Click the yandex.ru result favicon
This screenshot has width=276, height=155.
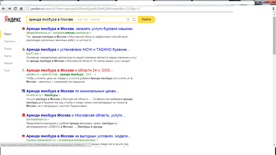pyautogui.click(x=23, y=70)
